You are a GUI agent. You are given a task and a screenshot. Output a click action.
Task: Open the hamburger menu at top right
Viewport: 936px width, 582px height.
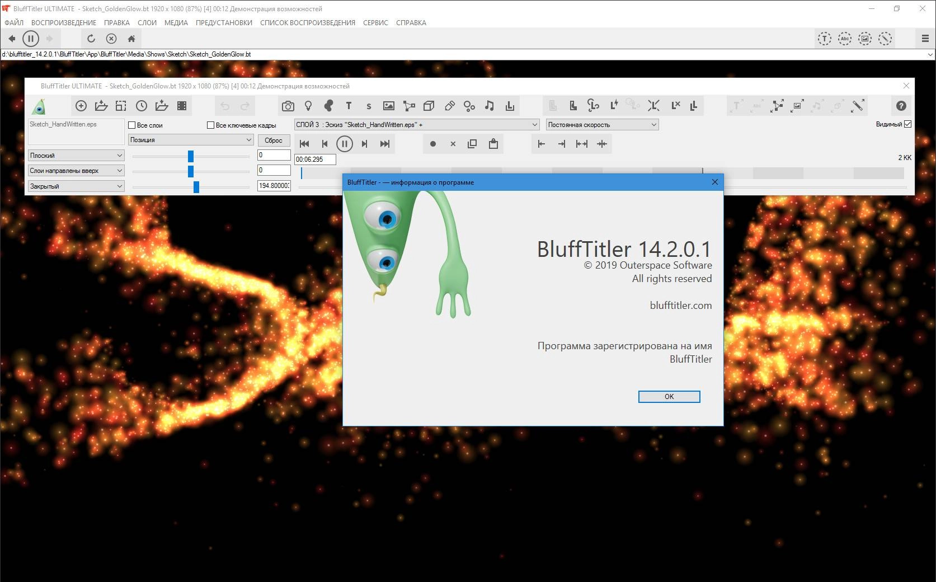(x=925, y=39)
